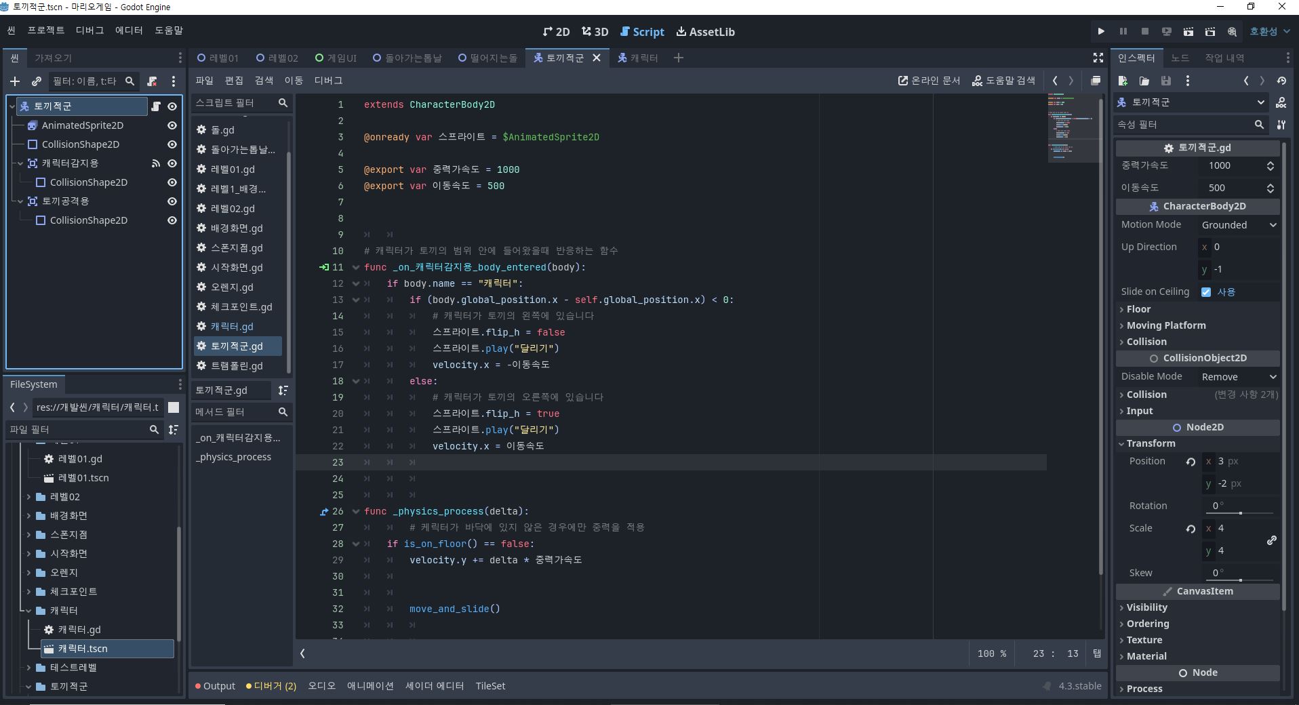Increment 중력가속도 value stepper
The width and height of the screenshot is (1299, 705).
coord(1271,163)
